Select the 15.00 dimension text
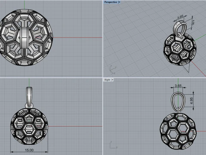Screen dimensions: 206x155 pyautogui.click(x=29, y=150)
